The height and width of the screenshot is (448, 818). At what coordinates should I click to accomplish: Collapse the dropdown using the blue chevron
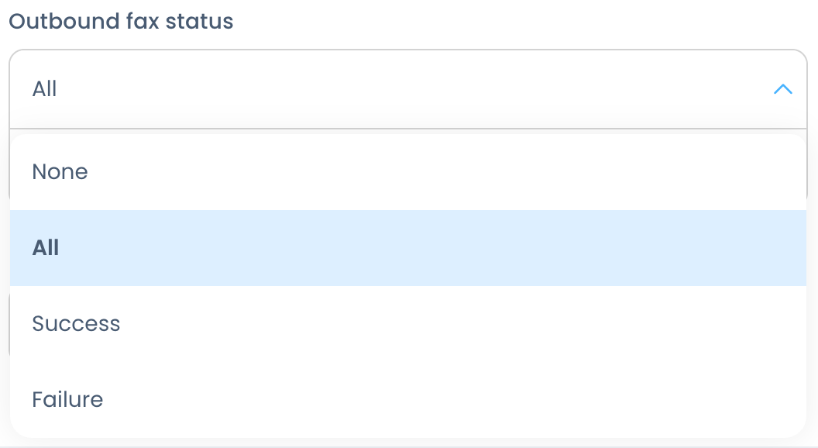[782, 90]
